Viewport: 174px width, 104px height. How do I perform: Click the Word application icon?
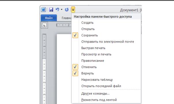point(43,10)
